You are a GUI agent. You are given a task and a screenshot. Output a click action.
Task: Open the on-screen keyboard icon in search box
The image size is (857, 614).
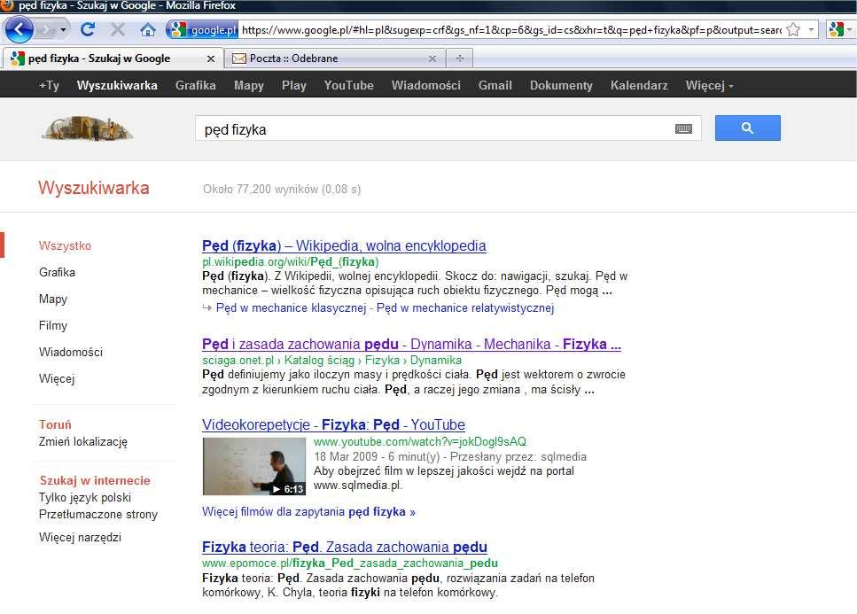point(684,129)
